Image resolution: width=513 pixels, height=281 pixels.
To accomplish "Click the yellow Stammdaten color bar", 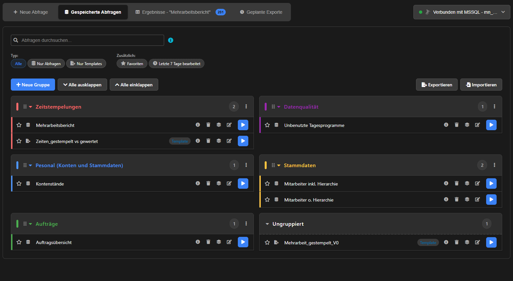I will tap(266, 165).
